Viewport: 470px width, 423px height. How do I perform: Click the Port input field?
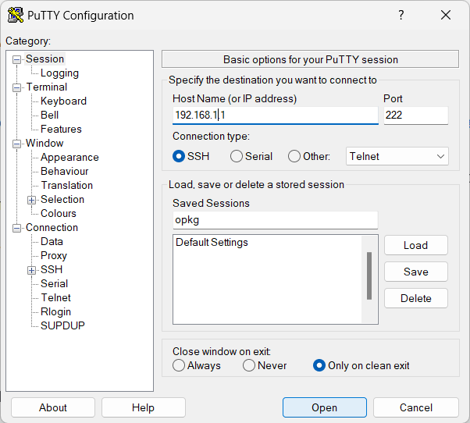click(416, 116)
